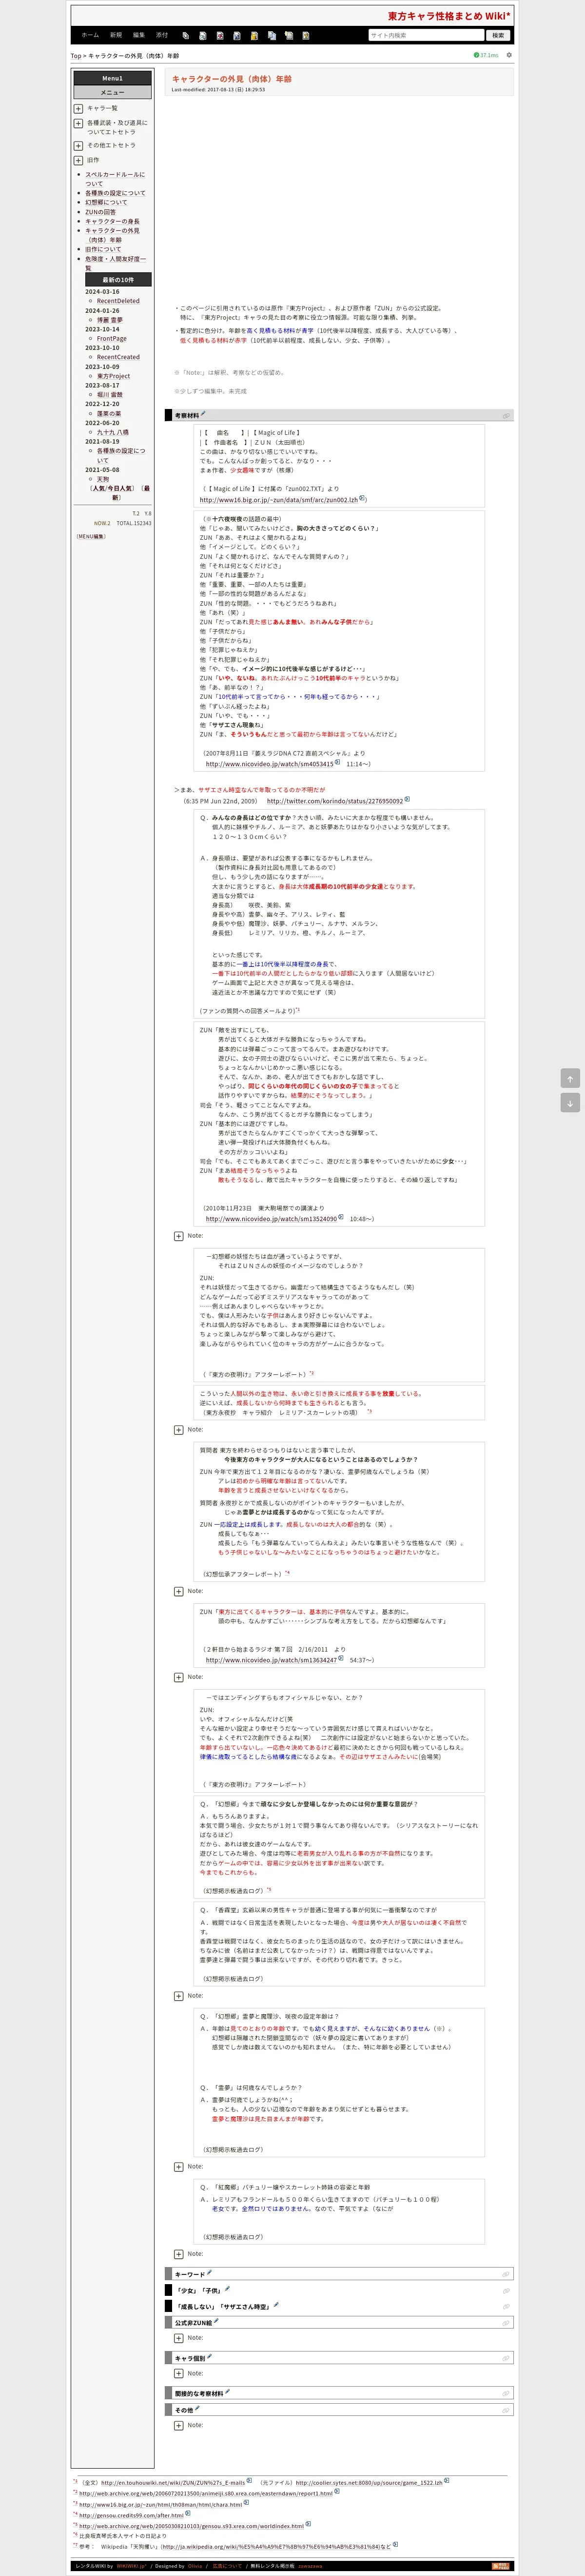Viewport: 585px width, 2576px height.
Task: Expand the Note: block just above キーワード heading
Action: pyautogui.click(x=179, y=2254)
